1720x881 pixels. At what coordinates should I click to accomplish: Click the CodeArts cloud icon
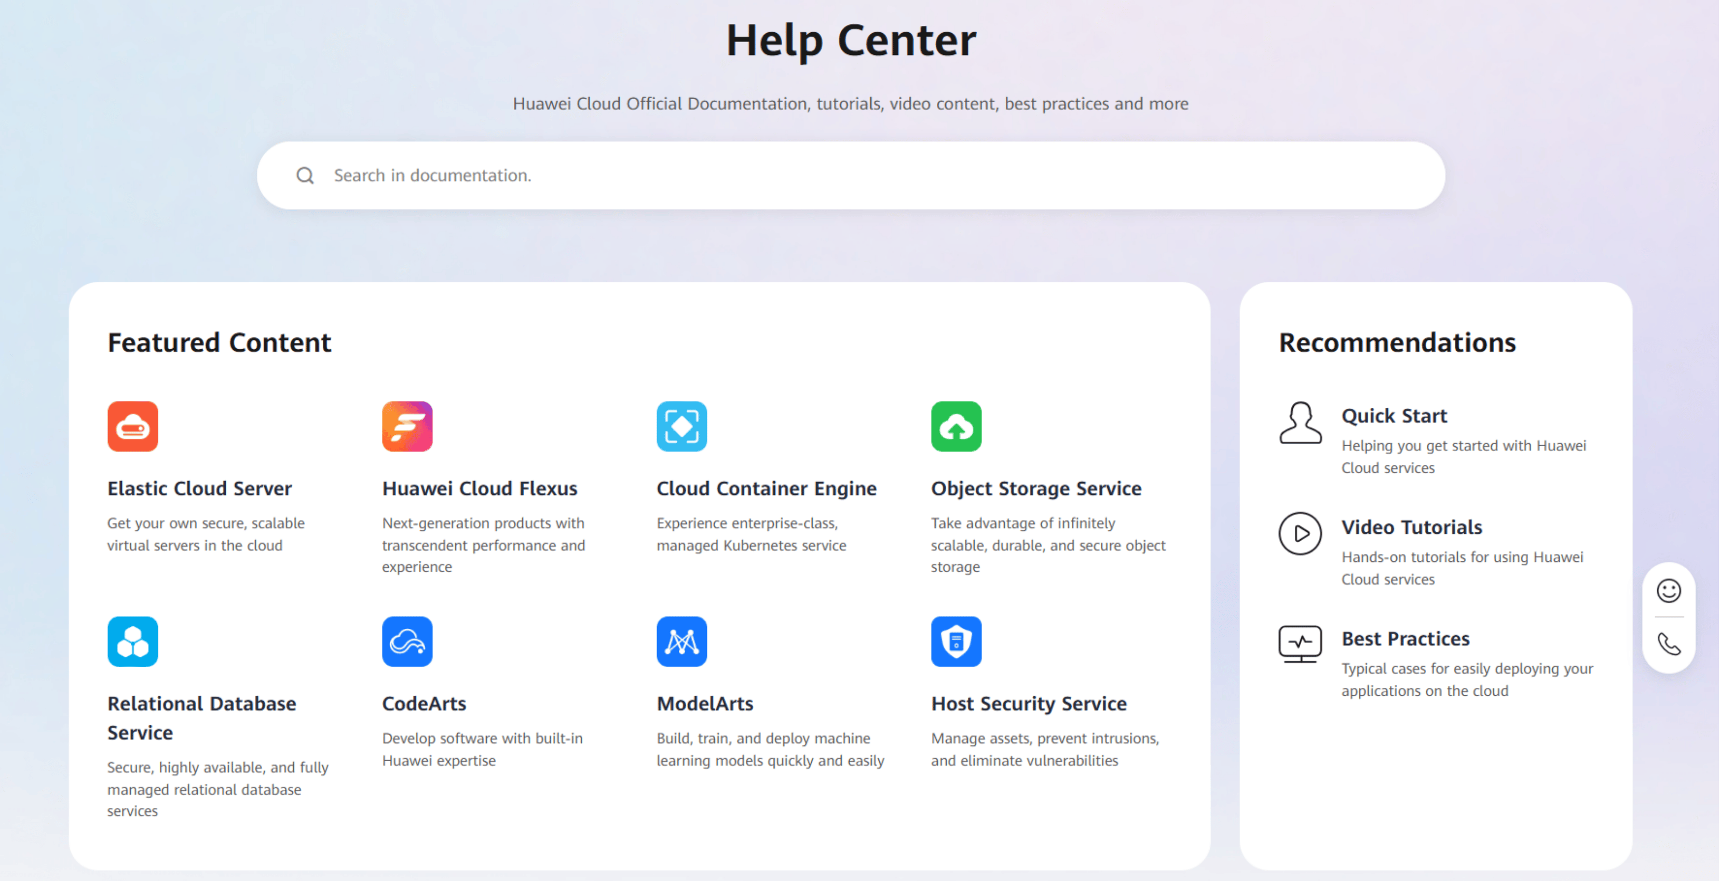point(407,641)
